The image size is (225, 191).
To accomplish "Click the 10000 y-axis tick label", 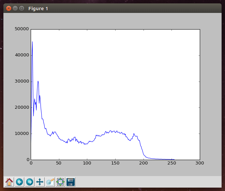I will tap(21, 134).
